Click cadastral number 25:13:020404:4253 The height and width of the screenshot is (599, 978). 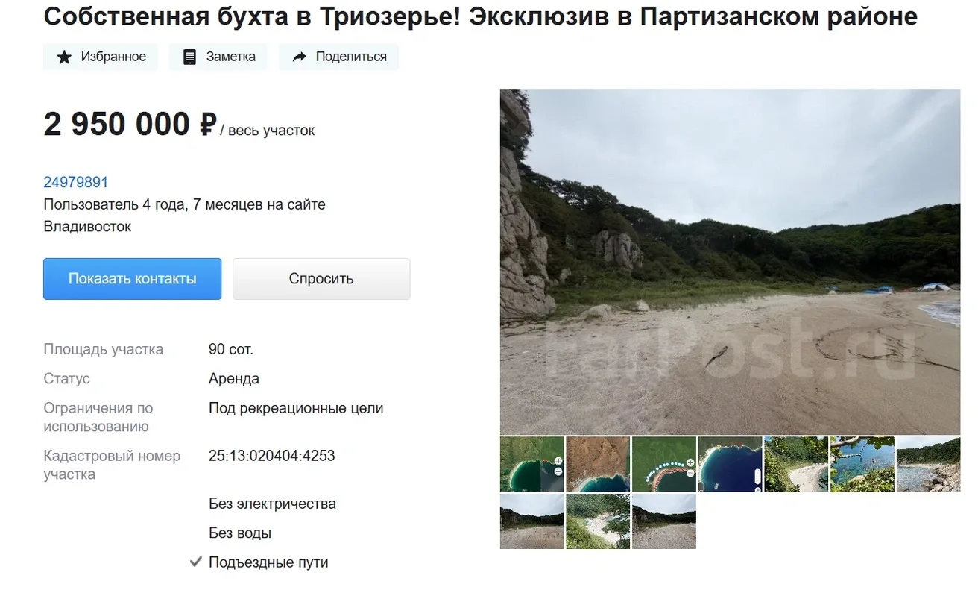272,456
